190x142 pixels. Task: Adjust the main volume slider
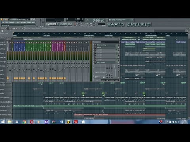[41, 21]
